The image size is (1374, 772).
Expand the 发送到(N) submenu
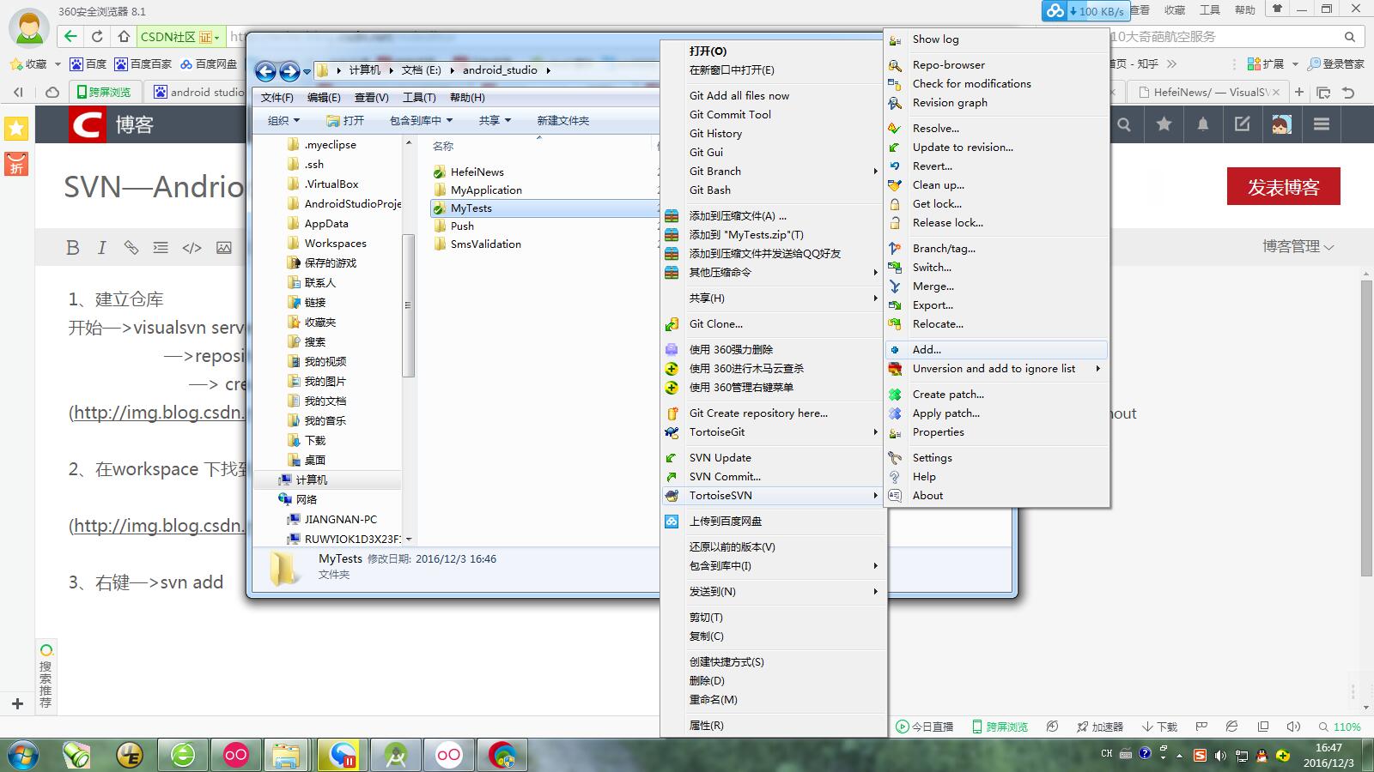[875, 592]
